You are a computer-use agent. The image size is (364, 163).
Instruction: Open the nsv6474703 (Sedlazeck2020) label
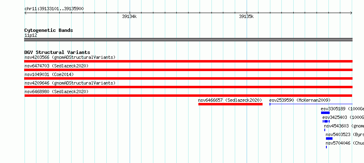point(56,66)
